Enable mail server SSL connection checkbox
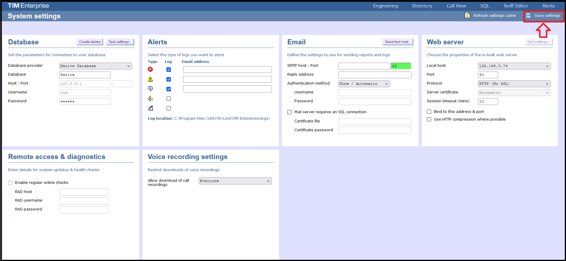566x261 pixels. (x=290, y=112)
